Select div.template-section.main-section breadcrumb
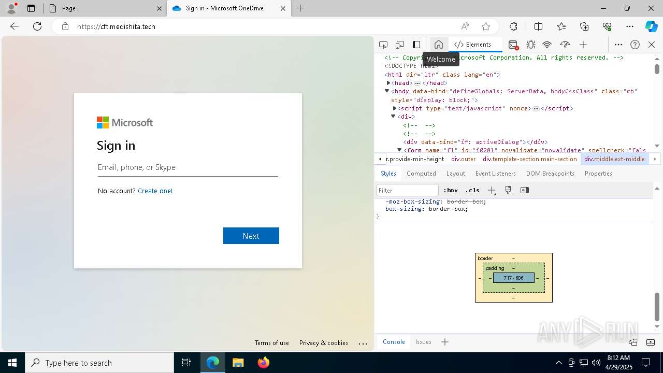The height and width of the screenshot is (373, 663). (x=529, y=159)
